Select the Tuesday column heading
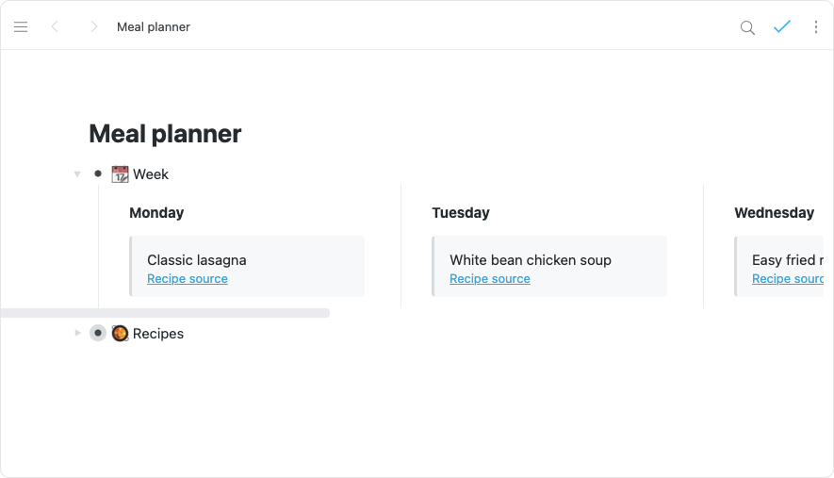Image resolution: width=834 pixels, height=478 pixels. click(461, 213)
